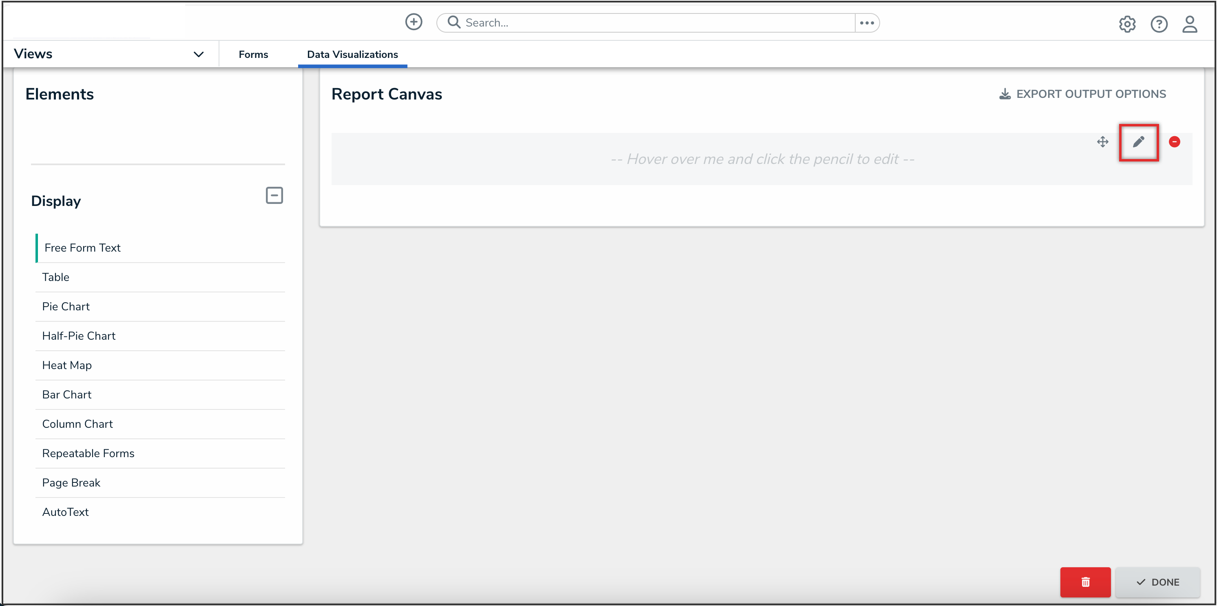Choose the Heat Map element

pyautogui.click(x=66, y=365)
